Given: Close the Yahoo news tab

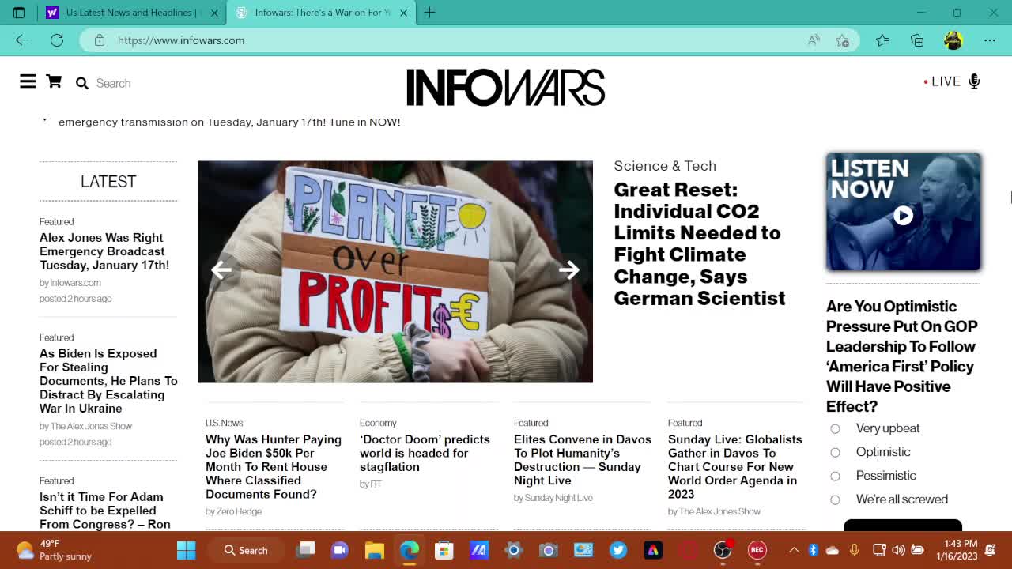Looking at the screenshot, I should 214,13.
